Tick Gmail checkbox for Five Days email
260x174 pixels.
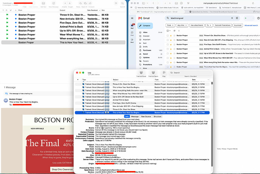[168, 44]
